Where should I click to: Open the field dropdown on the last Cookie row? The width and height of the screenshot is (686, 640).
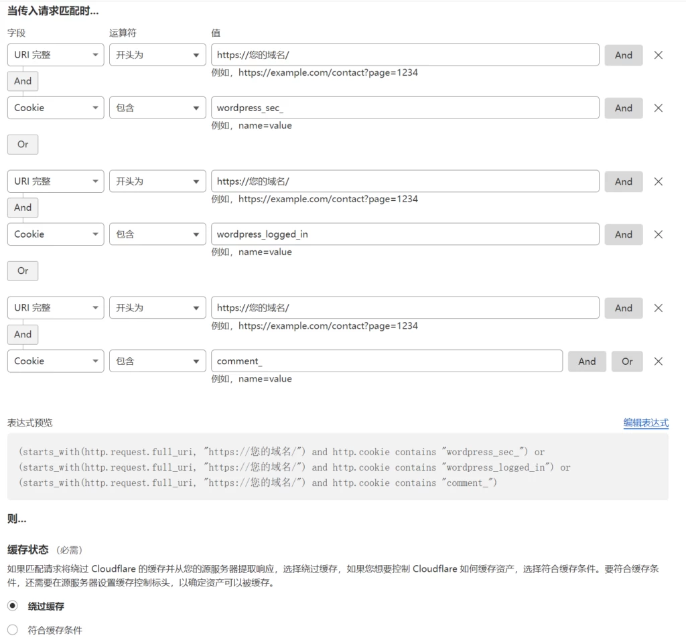coord(55,361)
